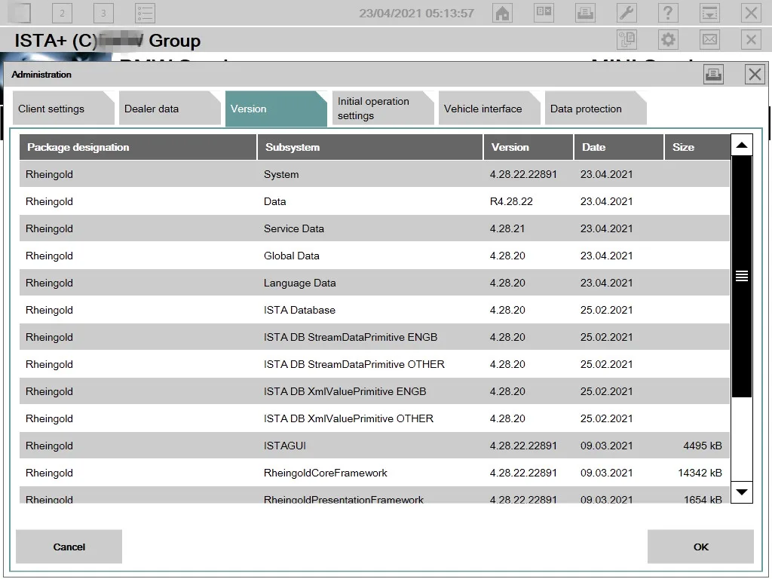Open the operations list icon
The width and height of the screenshot is (772, 579).
(x=146, y=13)
